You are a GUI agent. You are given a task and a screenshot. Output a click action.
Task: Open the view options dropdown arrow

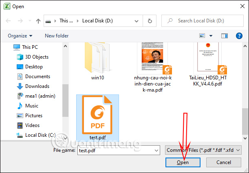[211, 36]
